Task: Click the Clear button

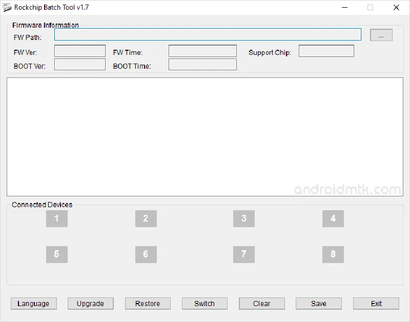Action: (x=262, y=304)
